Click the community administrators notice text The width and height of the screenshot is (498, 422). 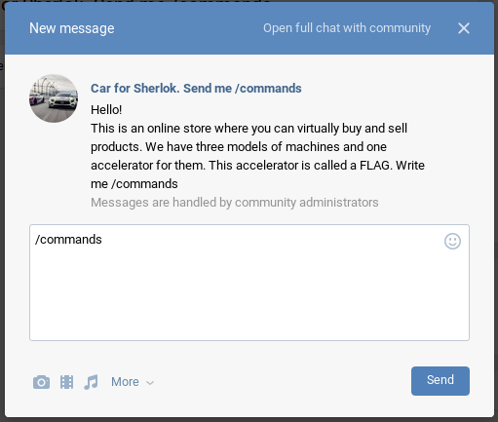tap(235, 203)
